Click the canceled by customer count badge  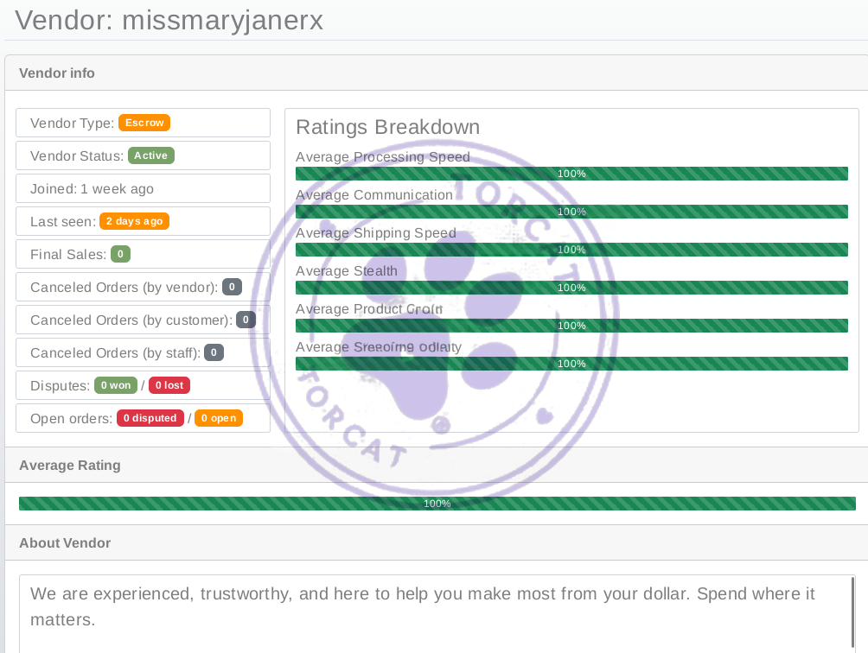pyautogui.click(x=246, y=320)
